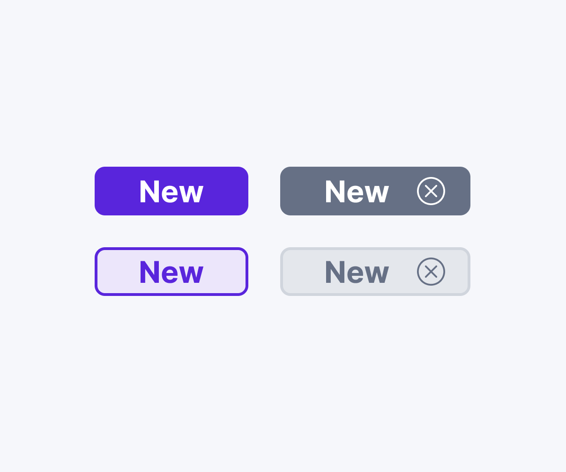
Task: Tap the remove icon on the filled gray chip
Action: point(431,191)
